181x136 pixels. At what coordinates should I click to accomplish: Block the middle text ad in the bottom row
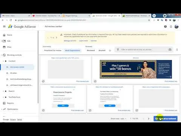tap(90, 110)
